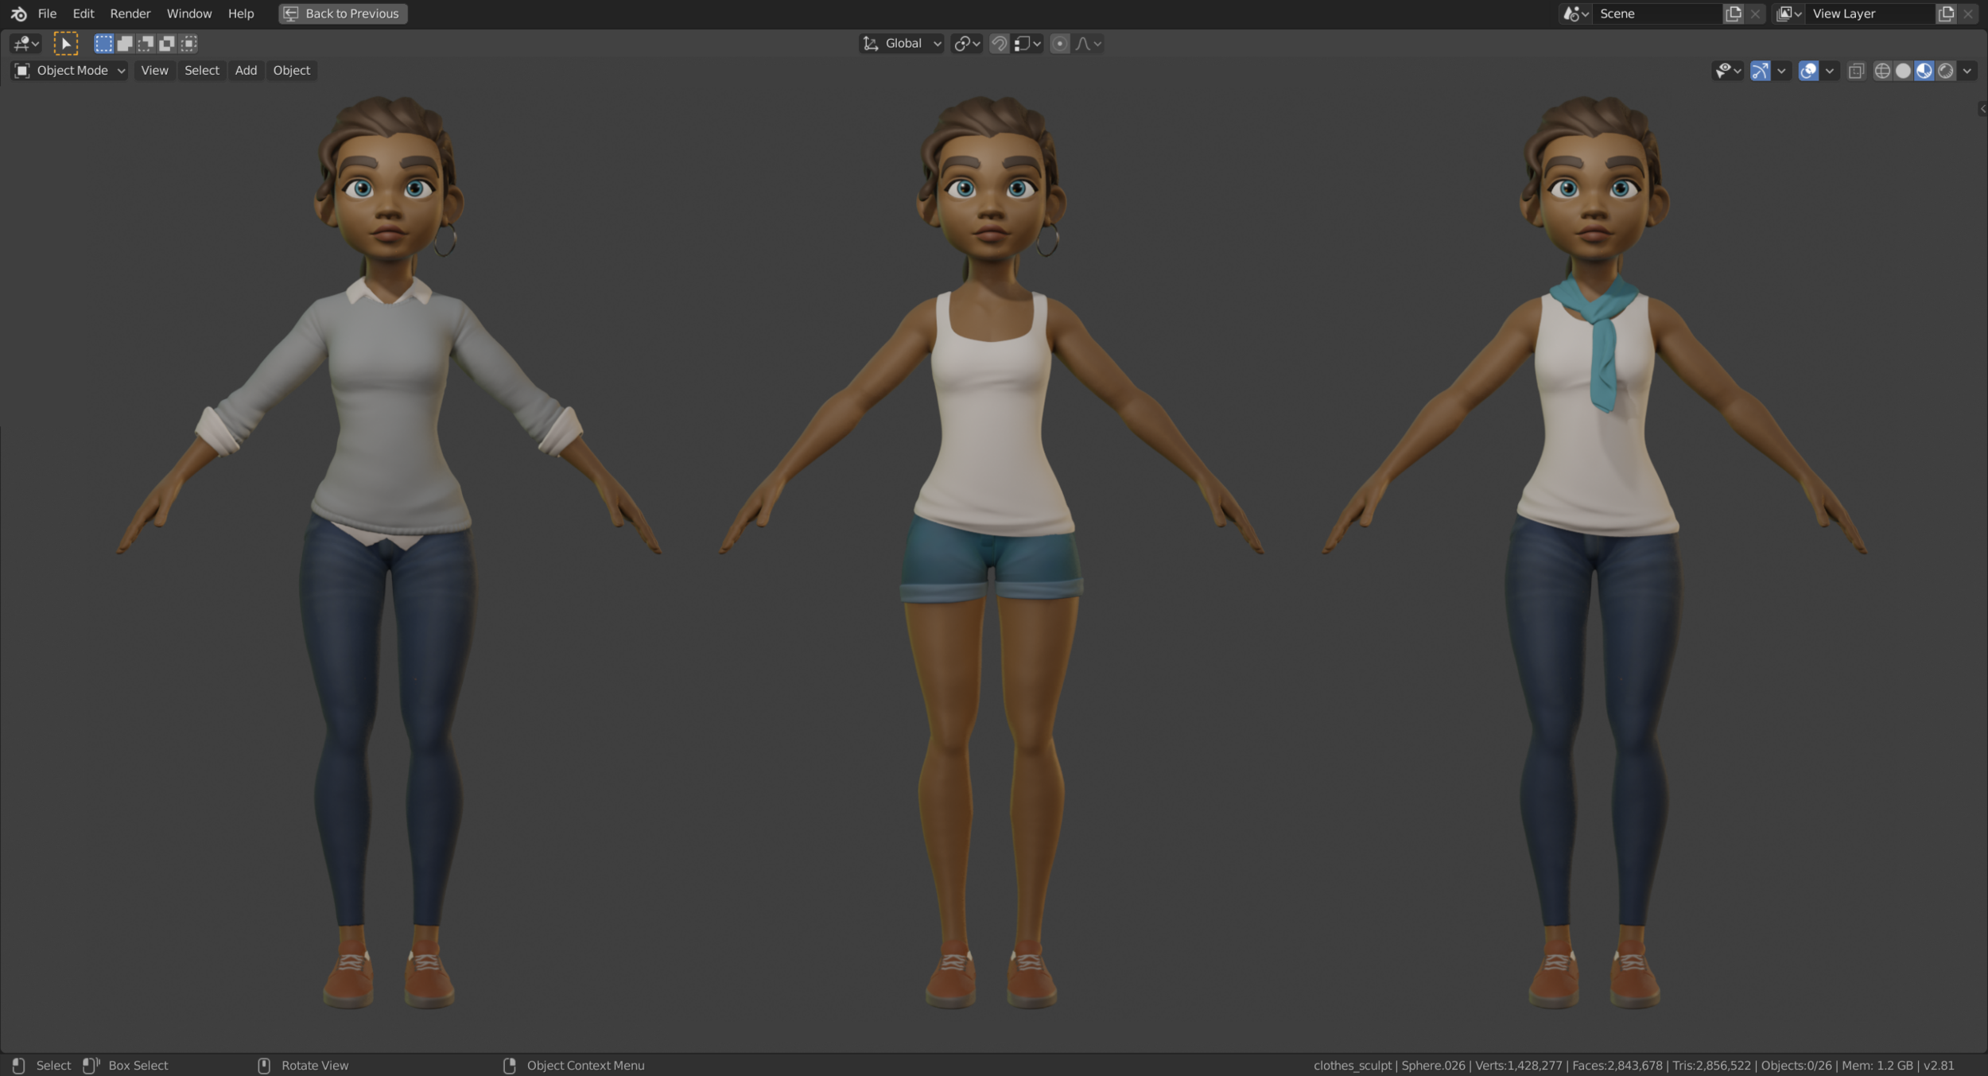Screen dimensions: 1988x1076
Task: Open the Render menu
Action: [x=130, y=14]
